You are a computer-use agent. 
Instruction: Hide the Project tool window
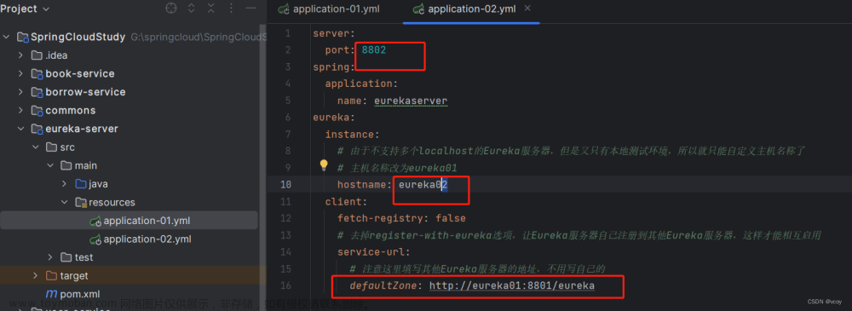(250, 9)
